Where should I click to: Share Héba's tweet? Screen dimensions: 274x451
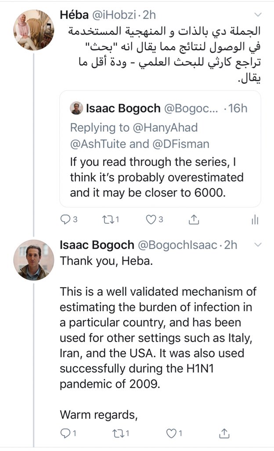pyautogui.click(x=193, y=220)
